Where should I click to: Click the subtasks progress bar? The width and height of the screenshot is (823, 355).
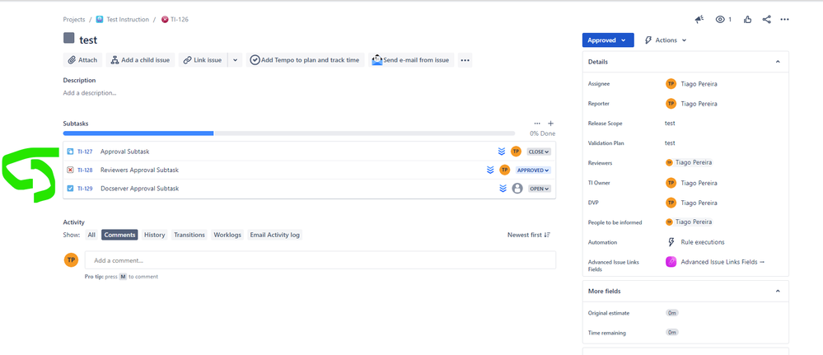click(x=288, y=133)
